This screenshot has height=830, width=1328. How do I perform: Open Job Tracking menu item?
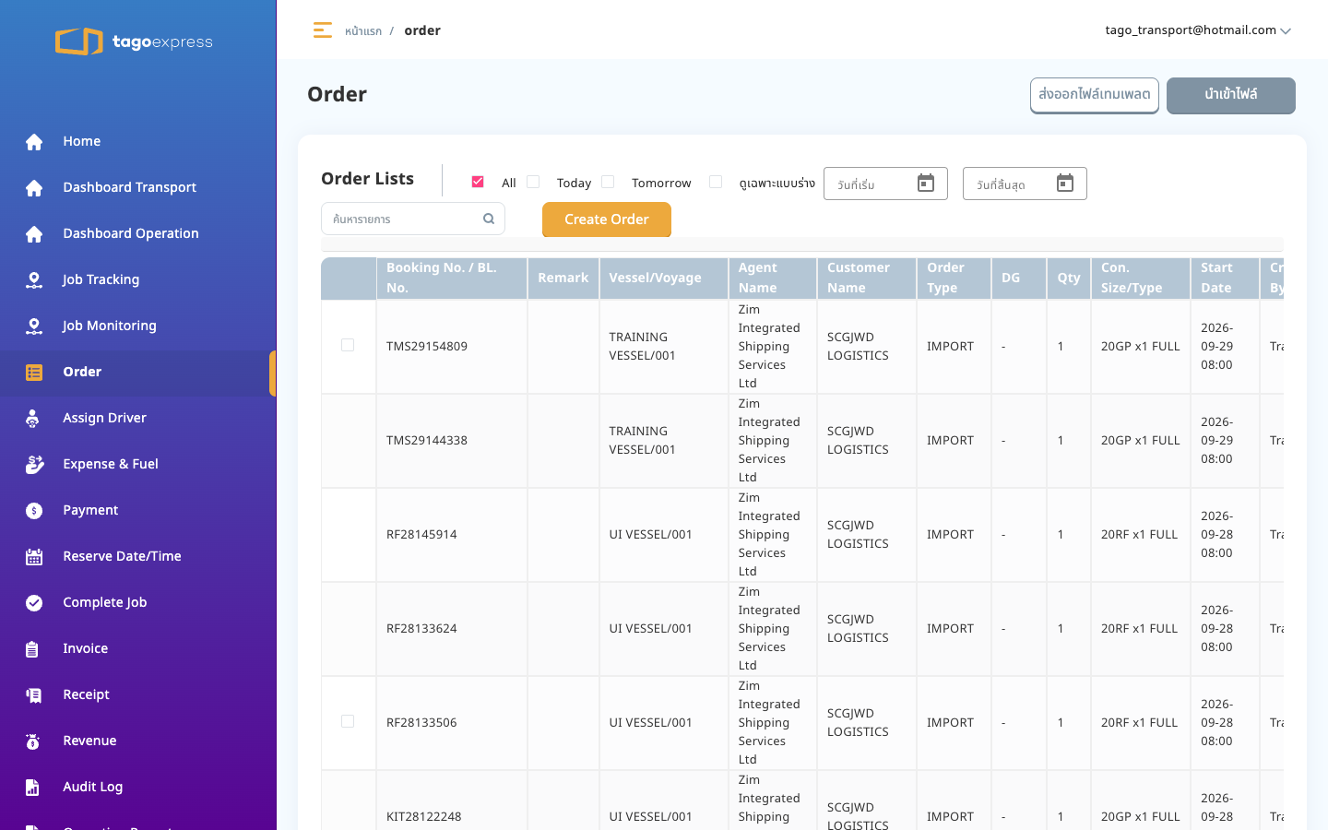[138, 279]
